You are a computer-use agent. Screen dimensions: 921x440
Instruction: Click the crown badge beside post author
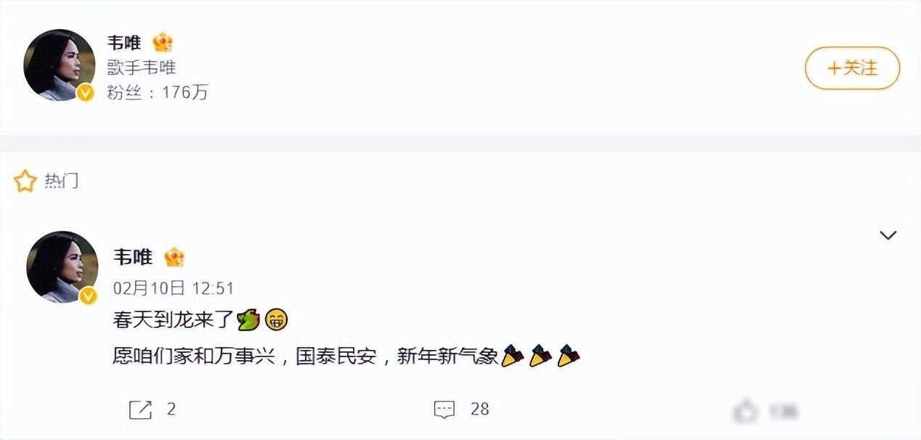[x=174, y=257]
